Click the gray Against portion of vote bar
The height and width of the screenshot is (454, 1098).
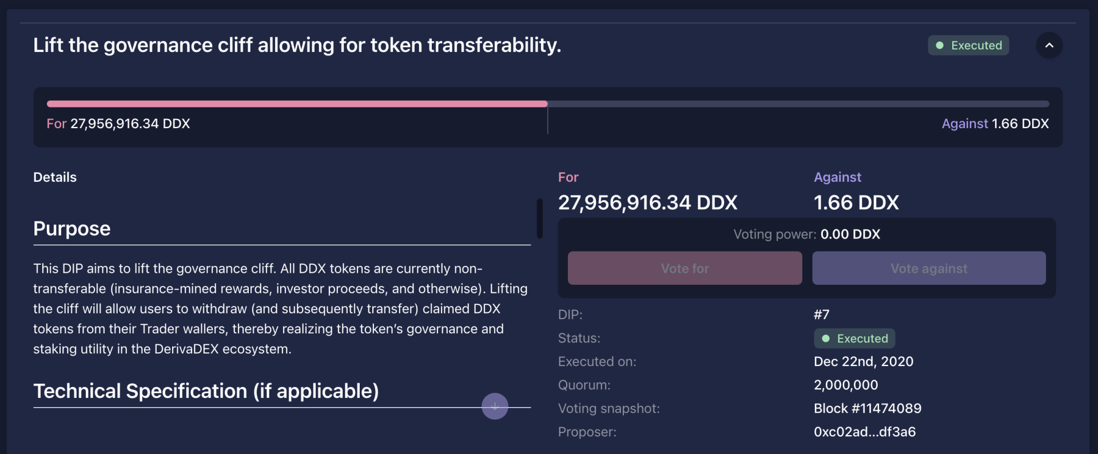(798, 104)
